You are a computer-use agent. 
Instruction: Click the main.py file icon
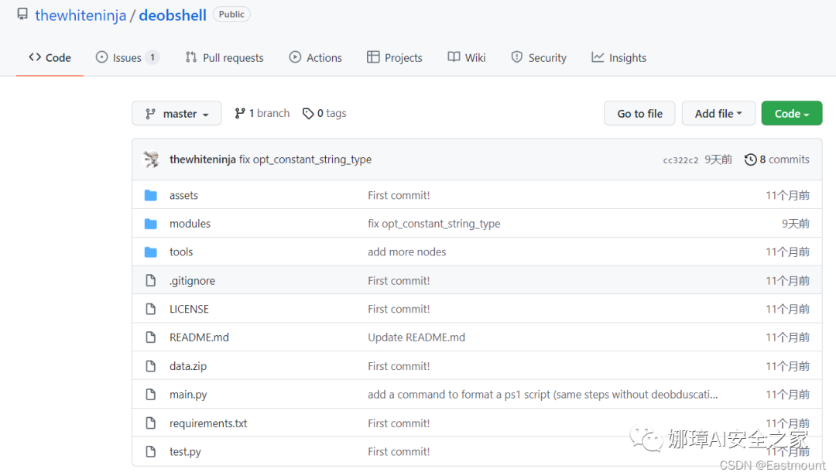(x=151, y=395)
